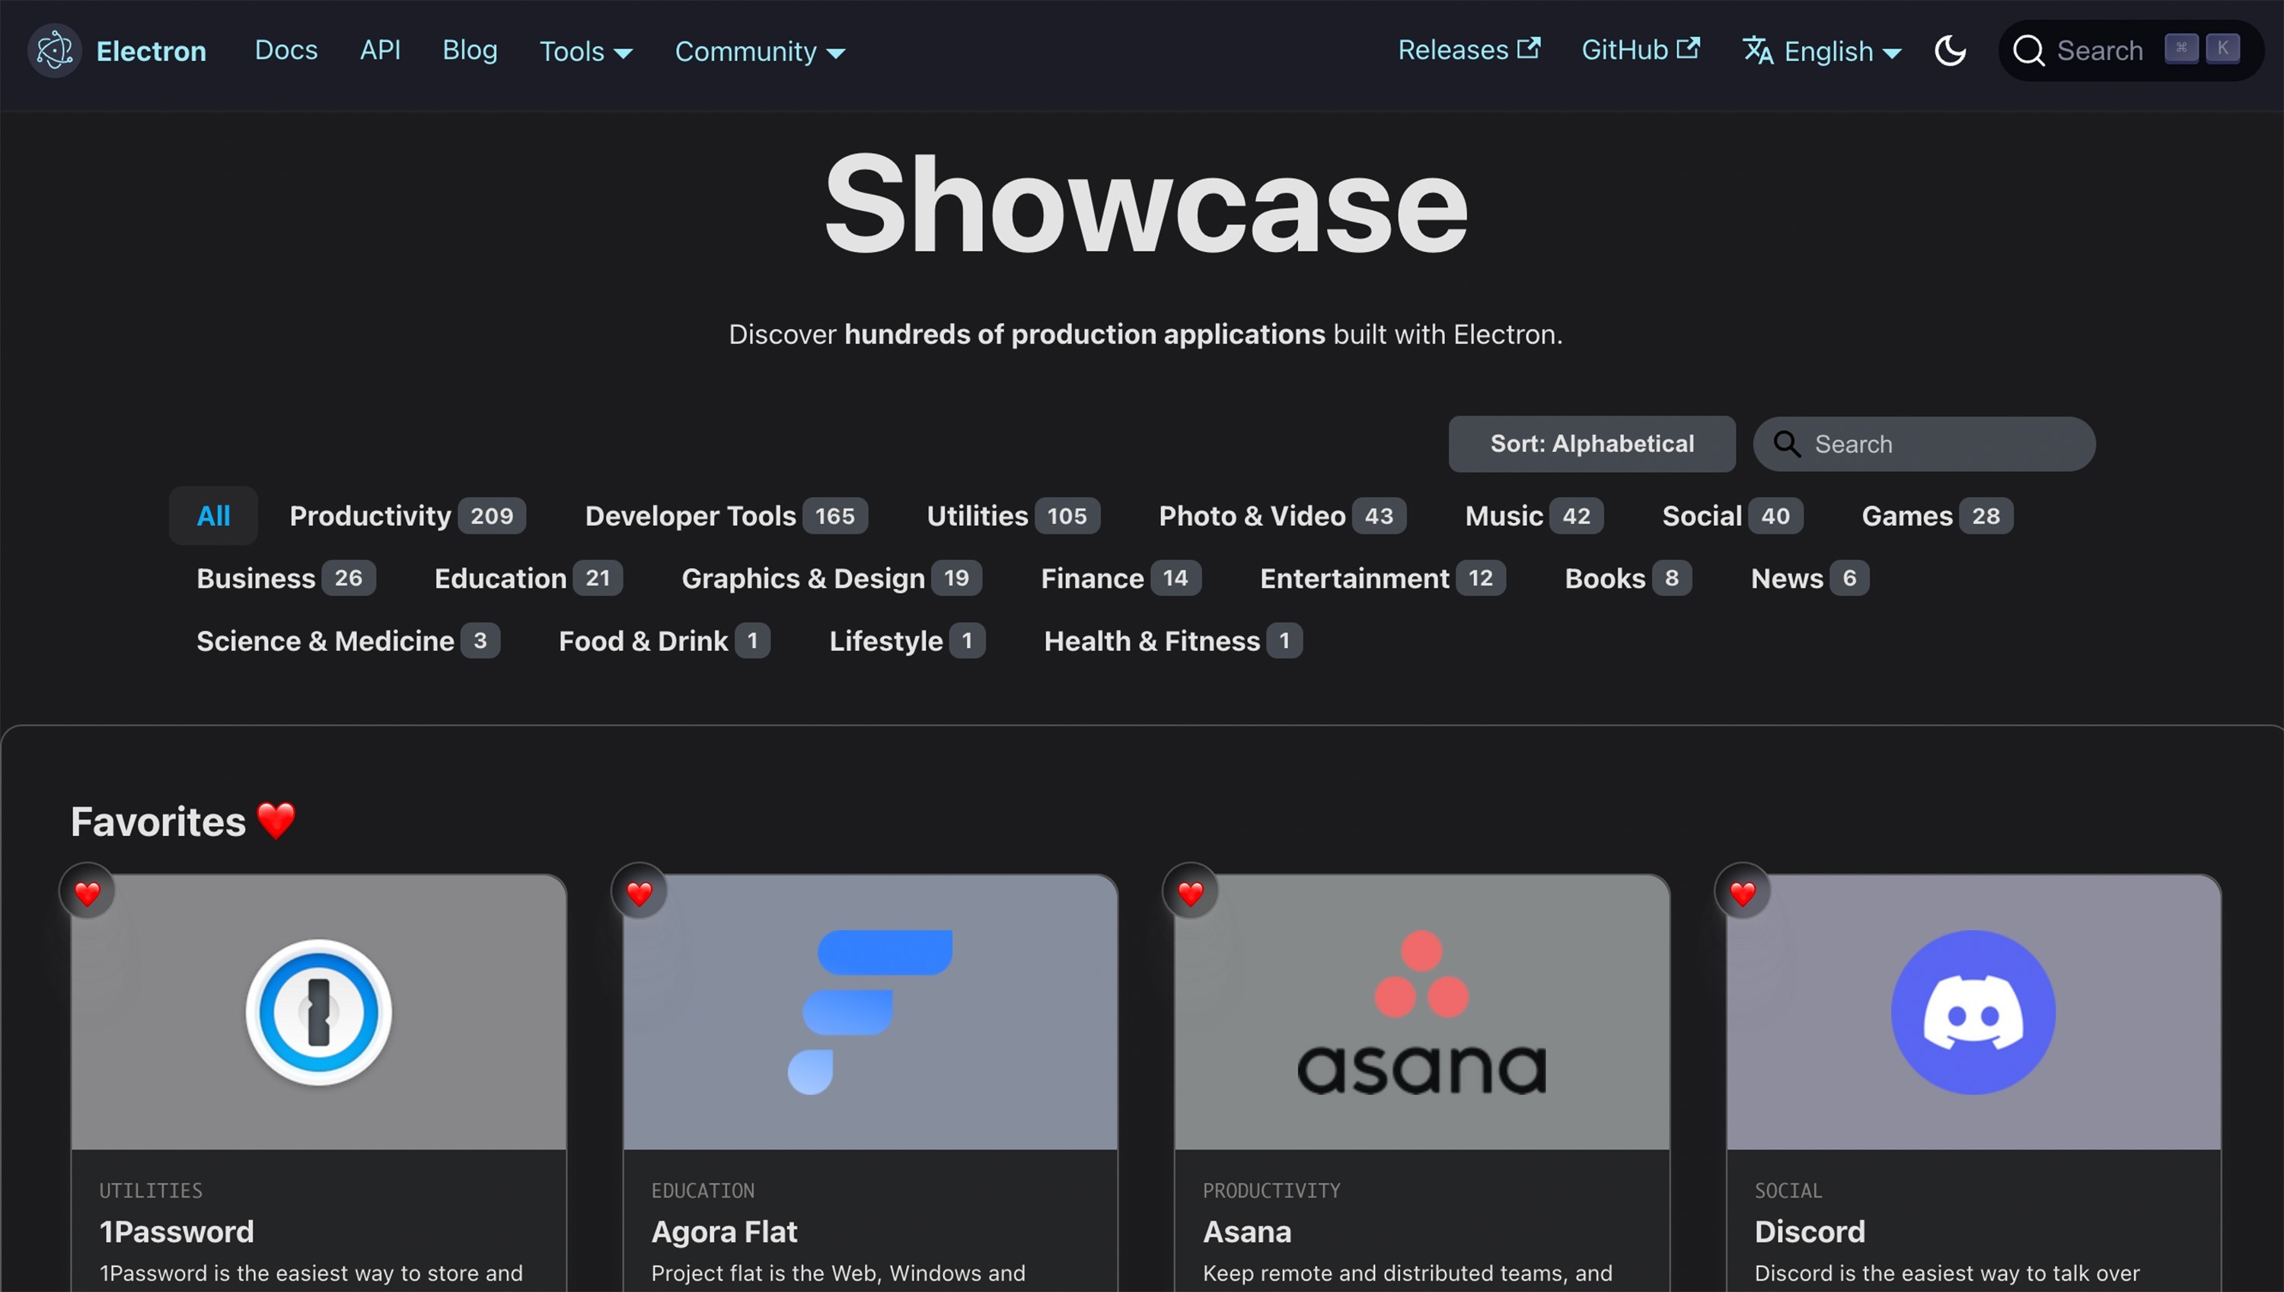Filter by Health & Fitness category
This screenshot has height=1292, width=2284.
(1173, 641)
